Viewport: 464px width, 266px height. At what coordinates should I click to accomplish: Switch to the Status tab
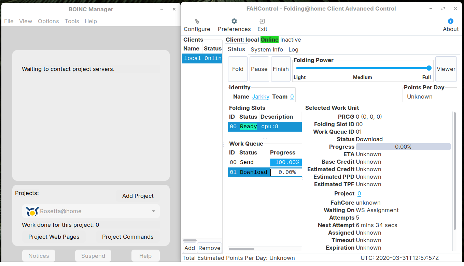pos(236,49)
